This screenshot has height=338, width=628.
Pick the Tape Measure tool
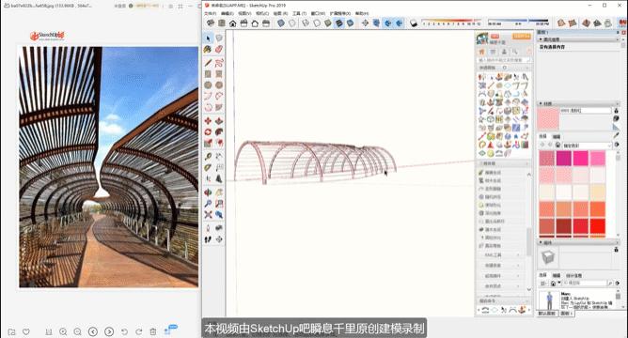(x=208, y=157)
